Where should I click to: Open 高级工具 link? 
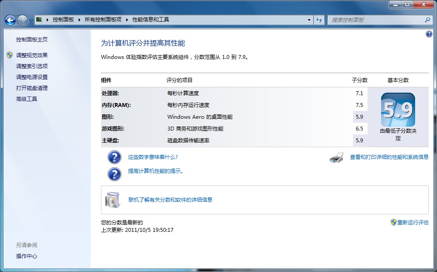click(x=27, y=99)
